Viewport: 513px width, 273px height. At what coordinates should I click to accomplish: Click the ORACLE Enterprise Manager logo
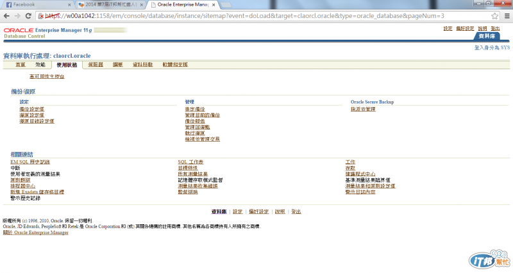47,30
